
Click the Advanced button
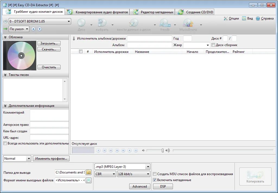tap(140, 186)
